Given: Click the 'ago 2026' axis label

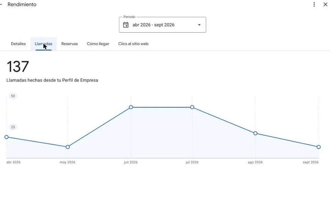Looking at the screenshot, I should click(x=255, y=162).
